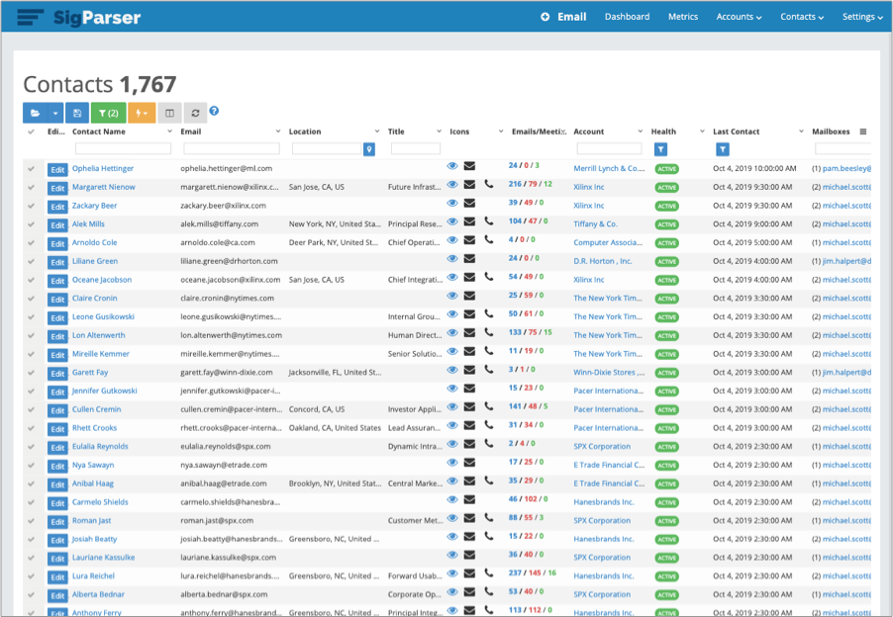Open the Merrill Lynch & Co. account
This screenshot has height=617, width=893.
[x=610, y=168]
